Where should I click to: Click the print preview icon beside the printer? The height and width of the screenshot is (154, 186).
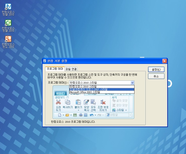85,115
